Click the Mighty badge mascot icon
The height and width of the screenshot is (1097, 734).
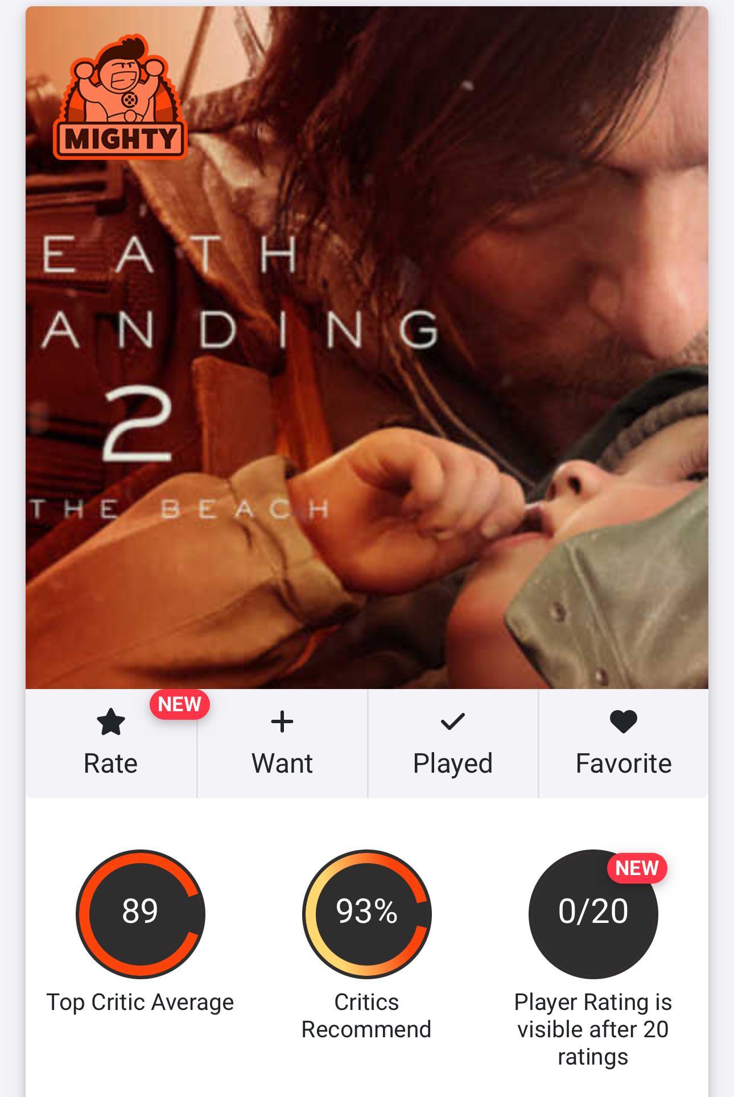pyautogui.click(x=120, y=96)
